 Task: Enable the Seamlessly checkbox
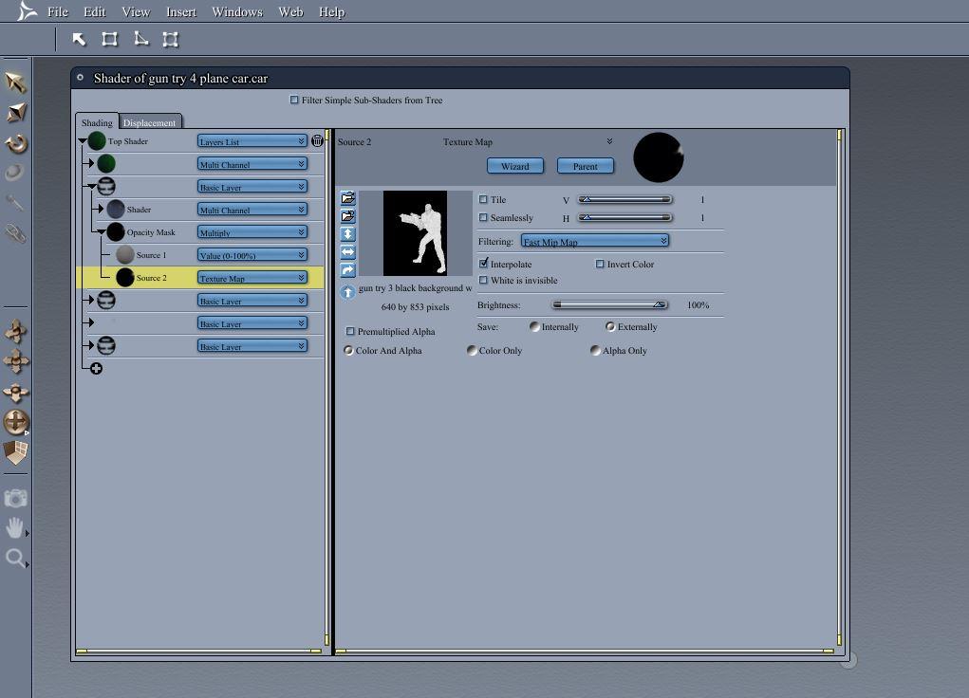(483, 217)
